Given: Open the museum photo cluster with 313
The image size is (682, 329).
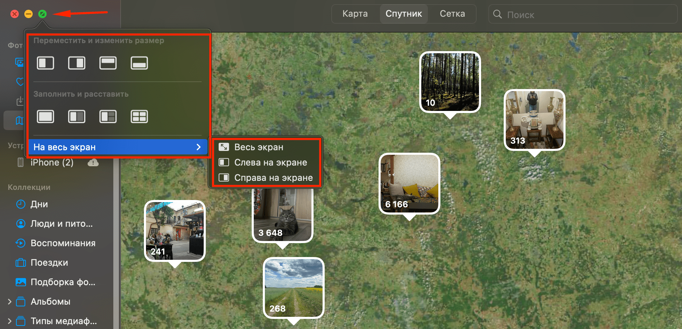Looking at the screenshot, I should point(535,120).
